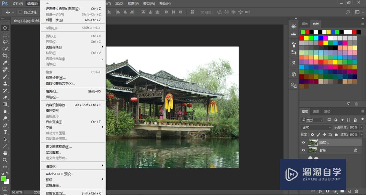Expand the 选择性拷贝 submenu

pos(73,47)
